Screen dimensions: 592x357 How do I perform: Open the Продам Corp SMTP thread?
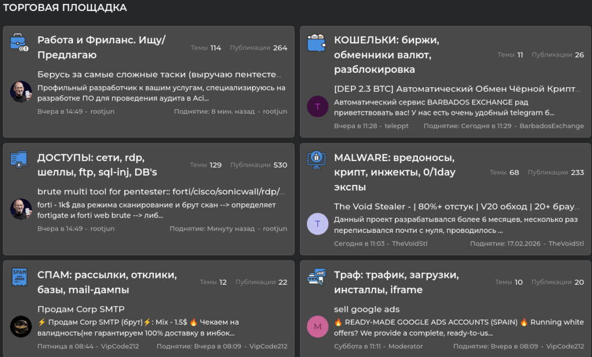(81, 309)
